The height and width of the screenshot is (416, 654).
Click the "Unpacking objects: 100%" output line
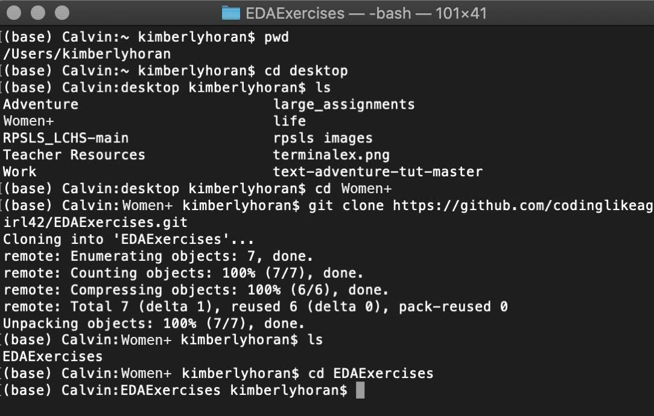pos(154,323)
